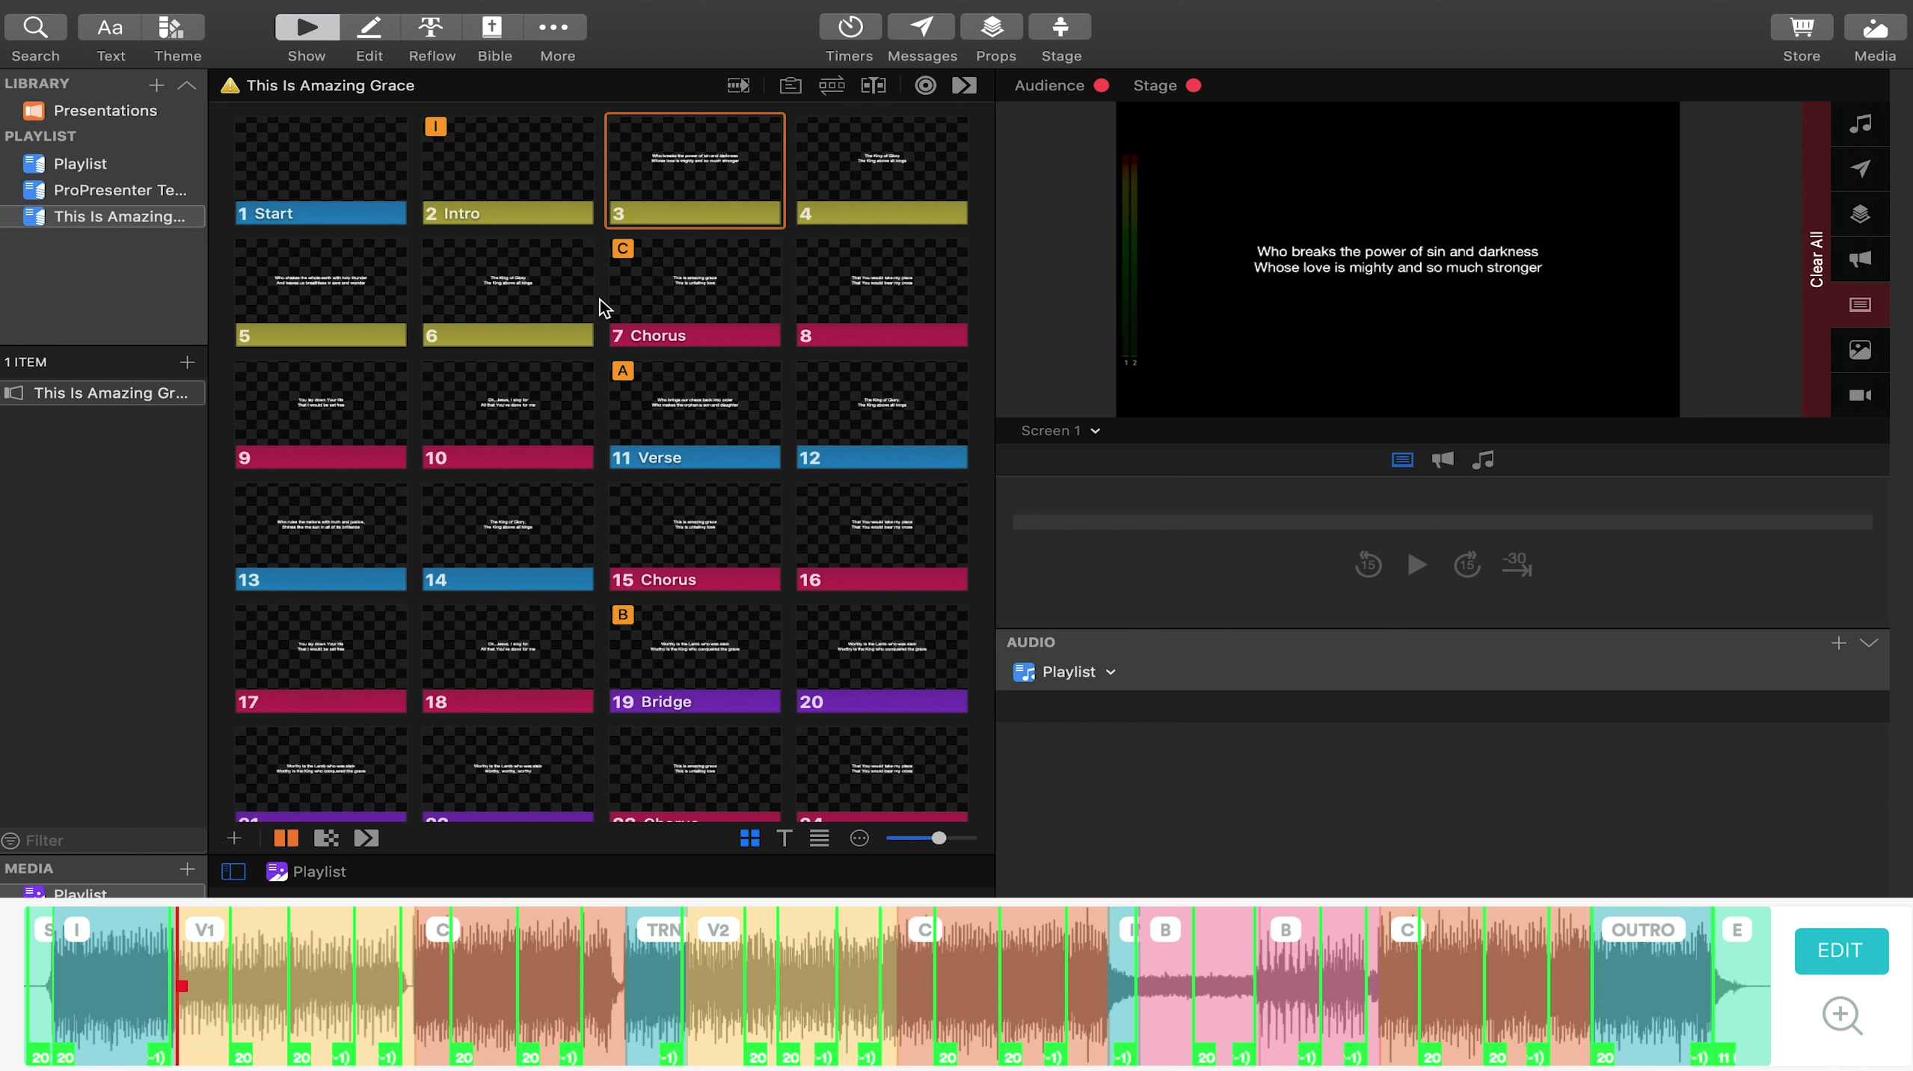The width and height of the screenshot is (1913, 1071).
Task: Select the Timers tool icon
Action: pyautogui.click(x=847, y=26)
